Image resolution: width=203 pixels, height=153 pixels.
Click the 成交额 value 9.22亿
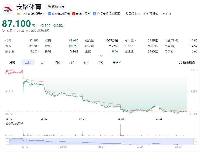(x=113, y=46)
